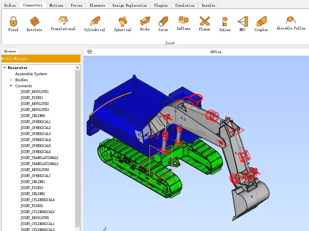Switch to the Results tab
The height and width of the screenshot is (231, 309).
point(209,5)
